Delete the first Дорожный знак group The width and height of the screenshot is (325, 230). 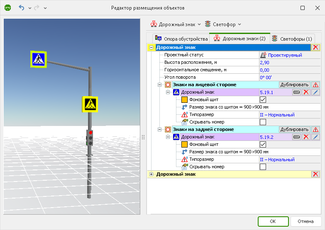coord(316,48)
